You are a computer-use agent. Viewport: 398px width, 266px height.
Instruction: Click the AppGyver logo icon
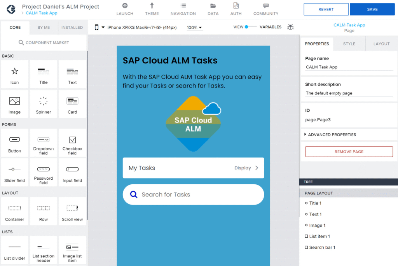coord(11,9)
